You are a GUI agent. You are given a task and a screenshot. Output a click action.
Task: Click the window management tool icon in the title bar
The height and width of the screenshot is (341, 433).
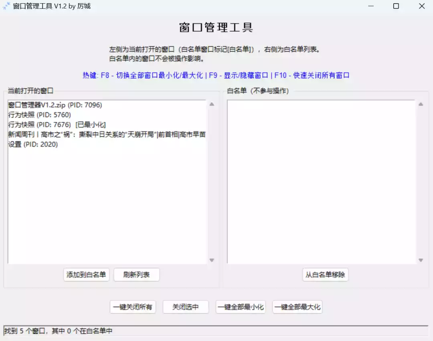pos(7,6)
